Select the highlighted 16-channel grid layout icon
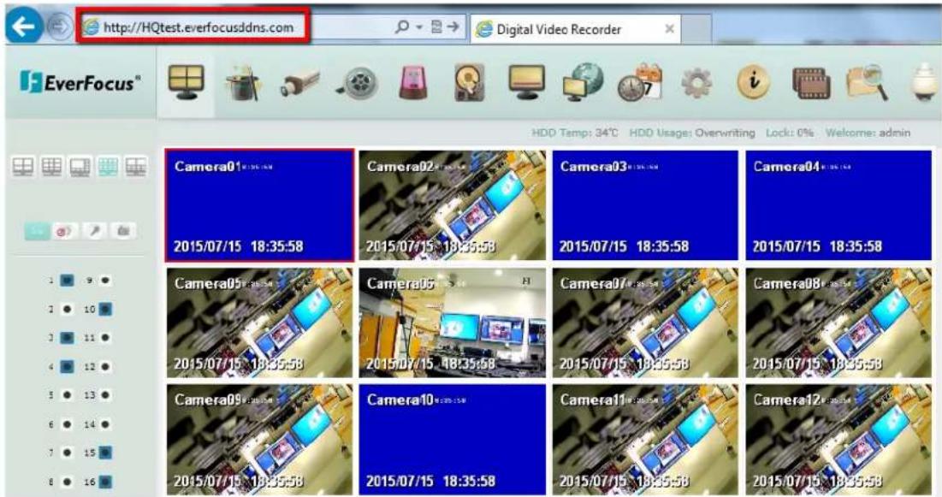The image size is (942, 497). click(x=108, y=167)
